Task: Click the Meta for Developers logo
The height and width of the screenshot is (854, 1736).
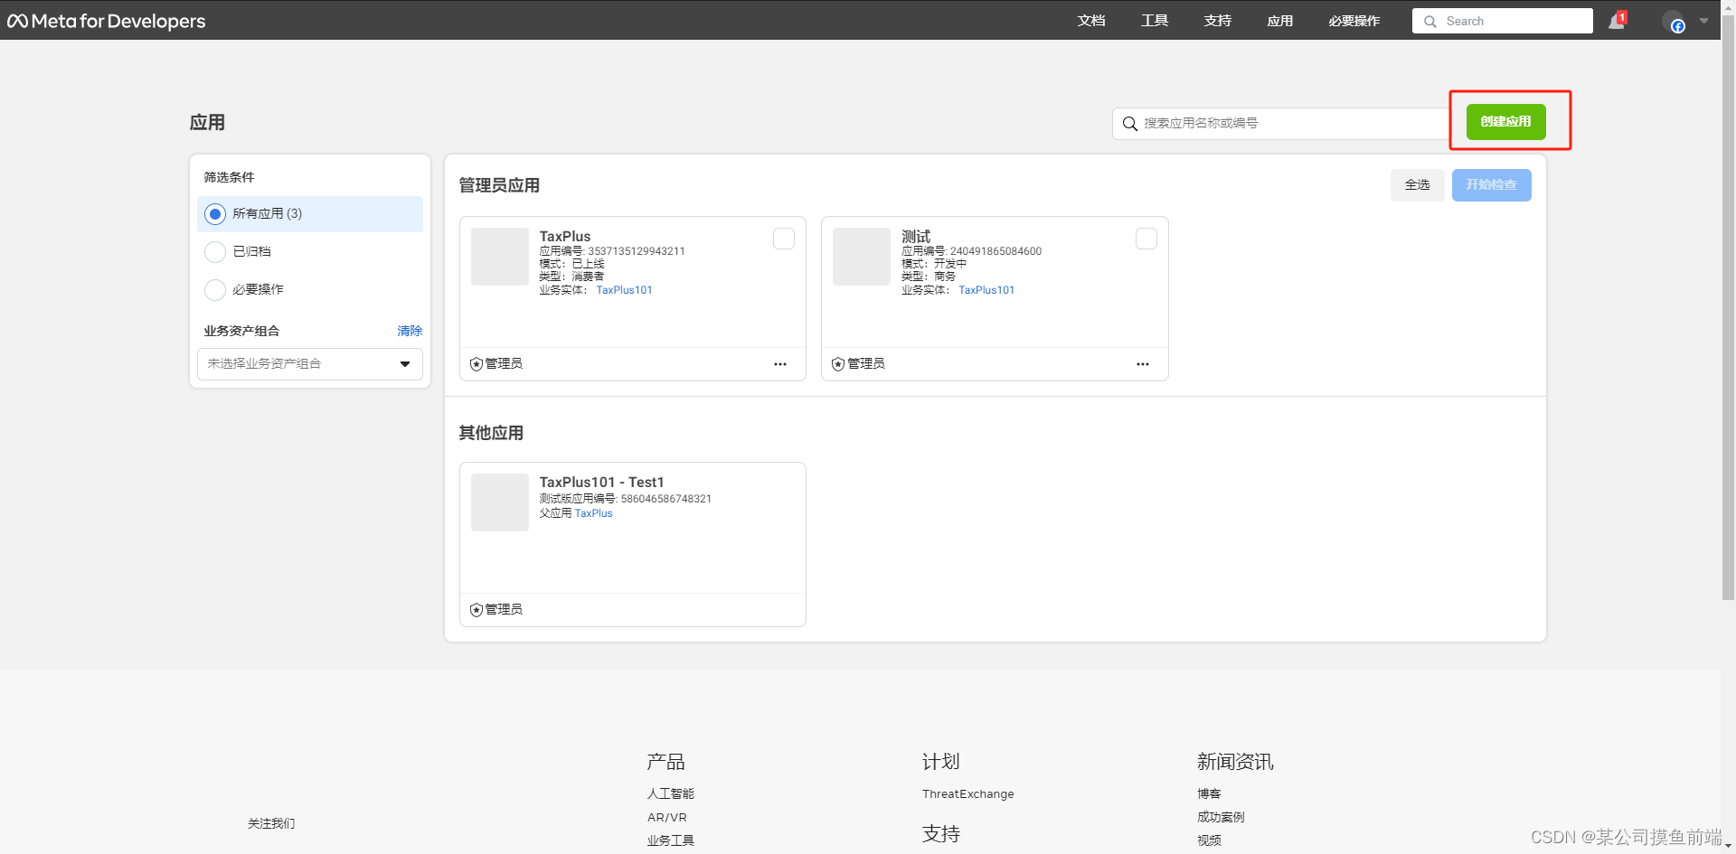Action: coord(106,20)
